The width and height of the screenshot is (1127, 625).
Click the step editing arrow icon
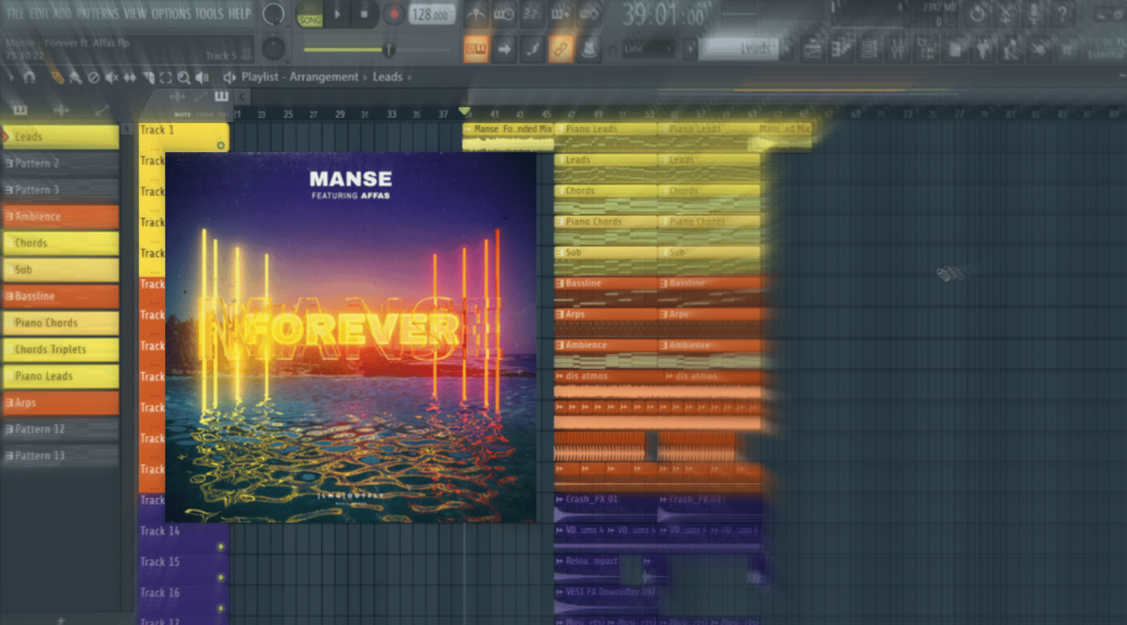point(504,50)
